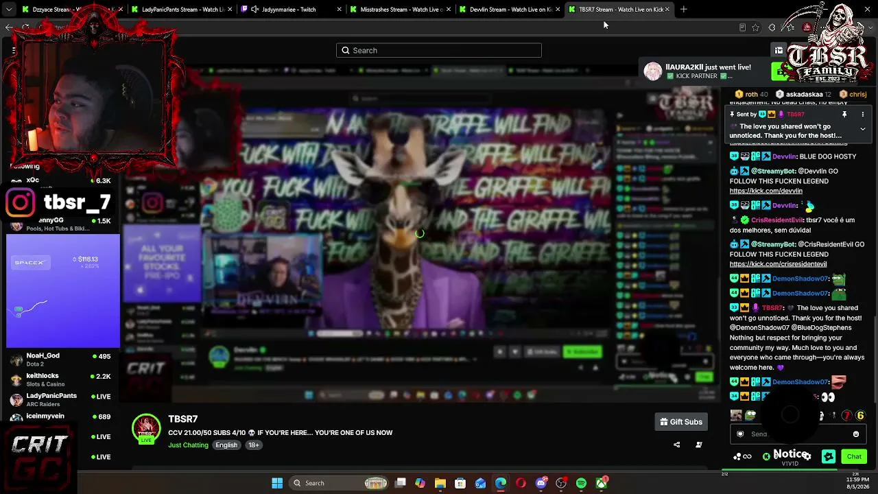The height and width of the screenshot is (494, 878).
Task: Expand the pinned message chevron
Action: 863,129
